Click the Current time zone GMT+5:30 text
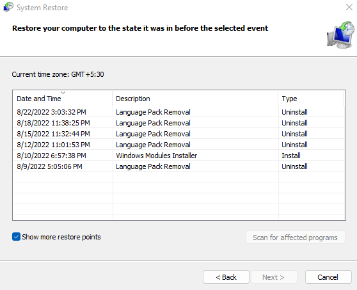 [58, 74]
